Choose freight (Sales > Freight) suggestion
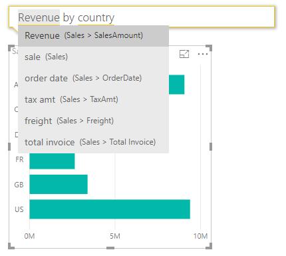286x256 pixels. pos(93,121)
